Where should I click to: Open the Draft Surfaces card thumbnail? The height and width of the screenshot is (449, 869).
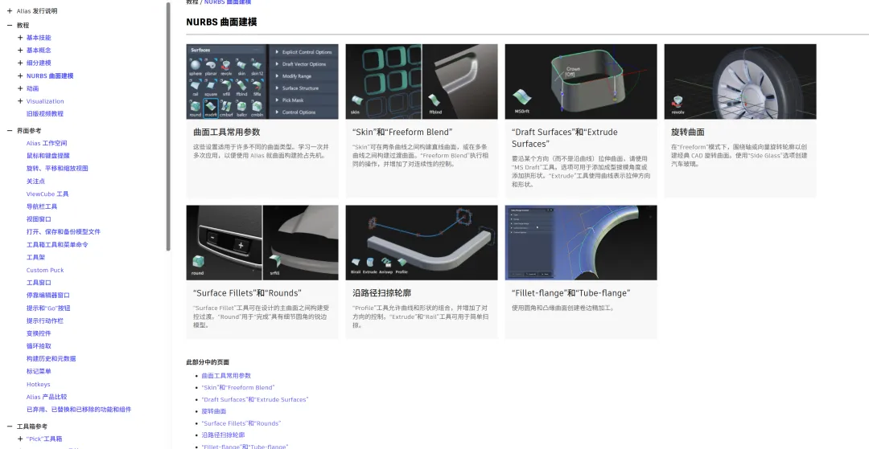(581, 81)
